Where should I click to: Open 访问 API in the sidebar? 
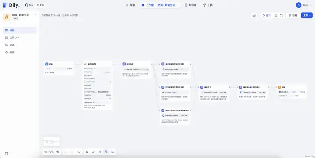20,38
